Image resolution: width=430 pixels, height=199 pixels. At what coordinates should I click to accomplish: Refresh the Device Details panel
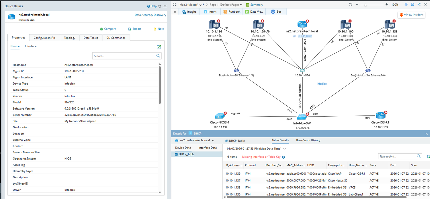160,6
